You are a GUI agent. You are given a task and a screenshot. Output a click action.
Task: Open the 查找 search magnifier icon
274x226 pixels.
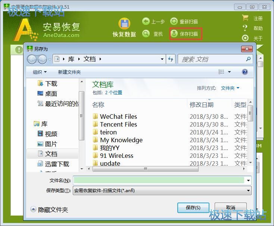coord(146,34)
